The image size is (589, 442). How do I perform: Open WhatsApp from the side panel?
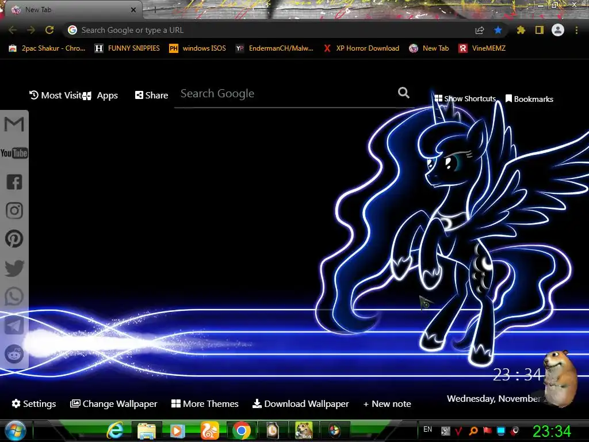[x=14, y=296]
